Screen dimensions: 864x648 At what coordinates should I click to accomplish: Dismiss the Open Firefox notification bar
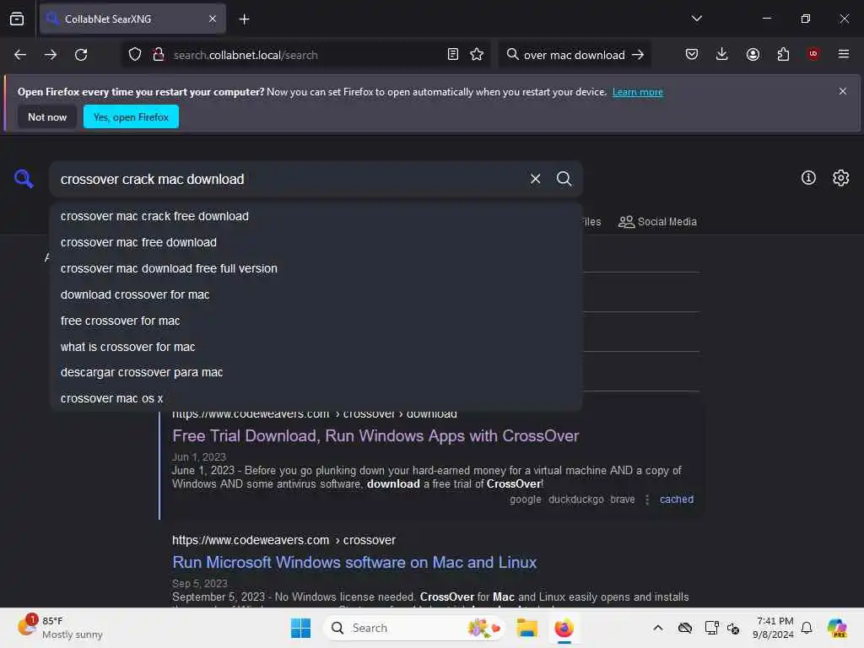click(843, 91)
